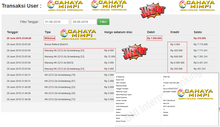Click the Jackpot badge beside the Menang rows

135,52
